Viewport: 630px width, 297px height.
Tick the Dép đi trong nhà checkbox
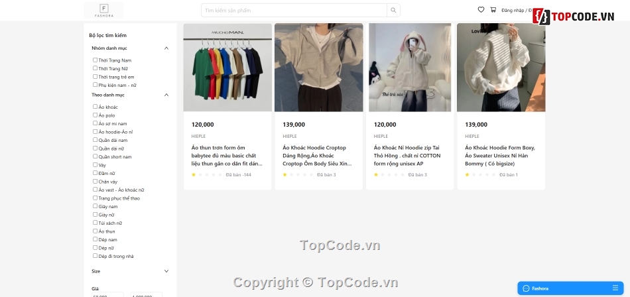95,256
